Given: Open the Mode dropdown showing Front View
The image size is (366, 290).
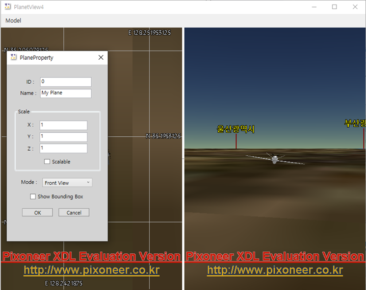Looking at the screenshot, I should (67, 183).
